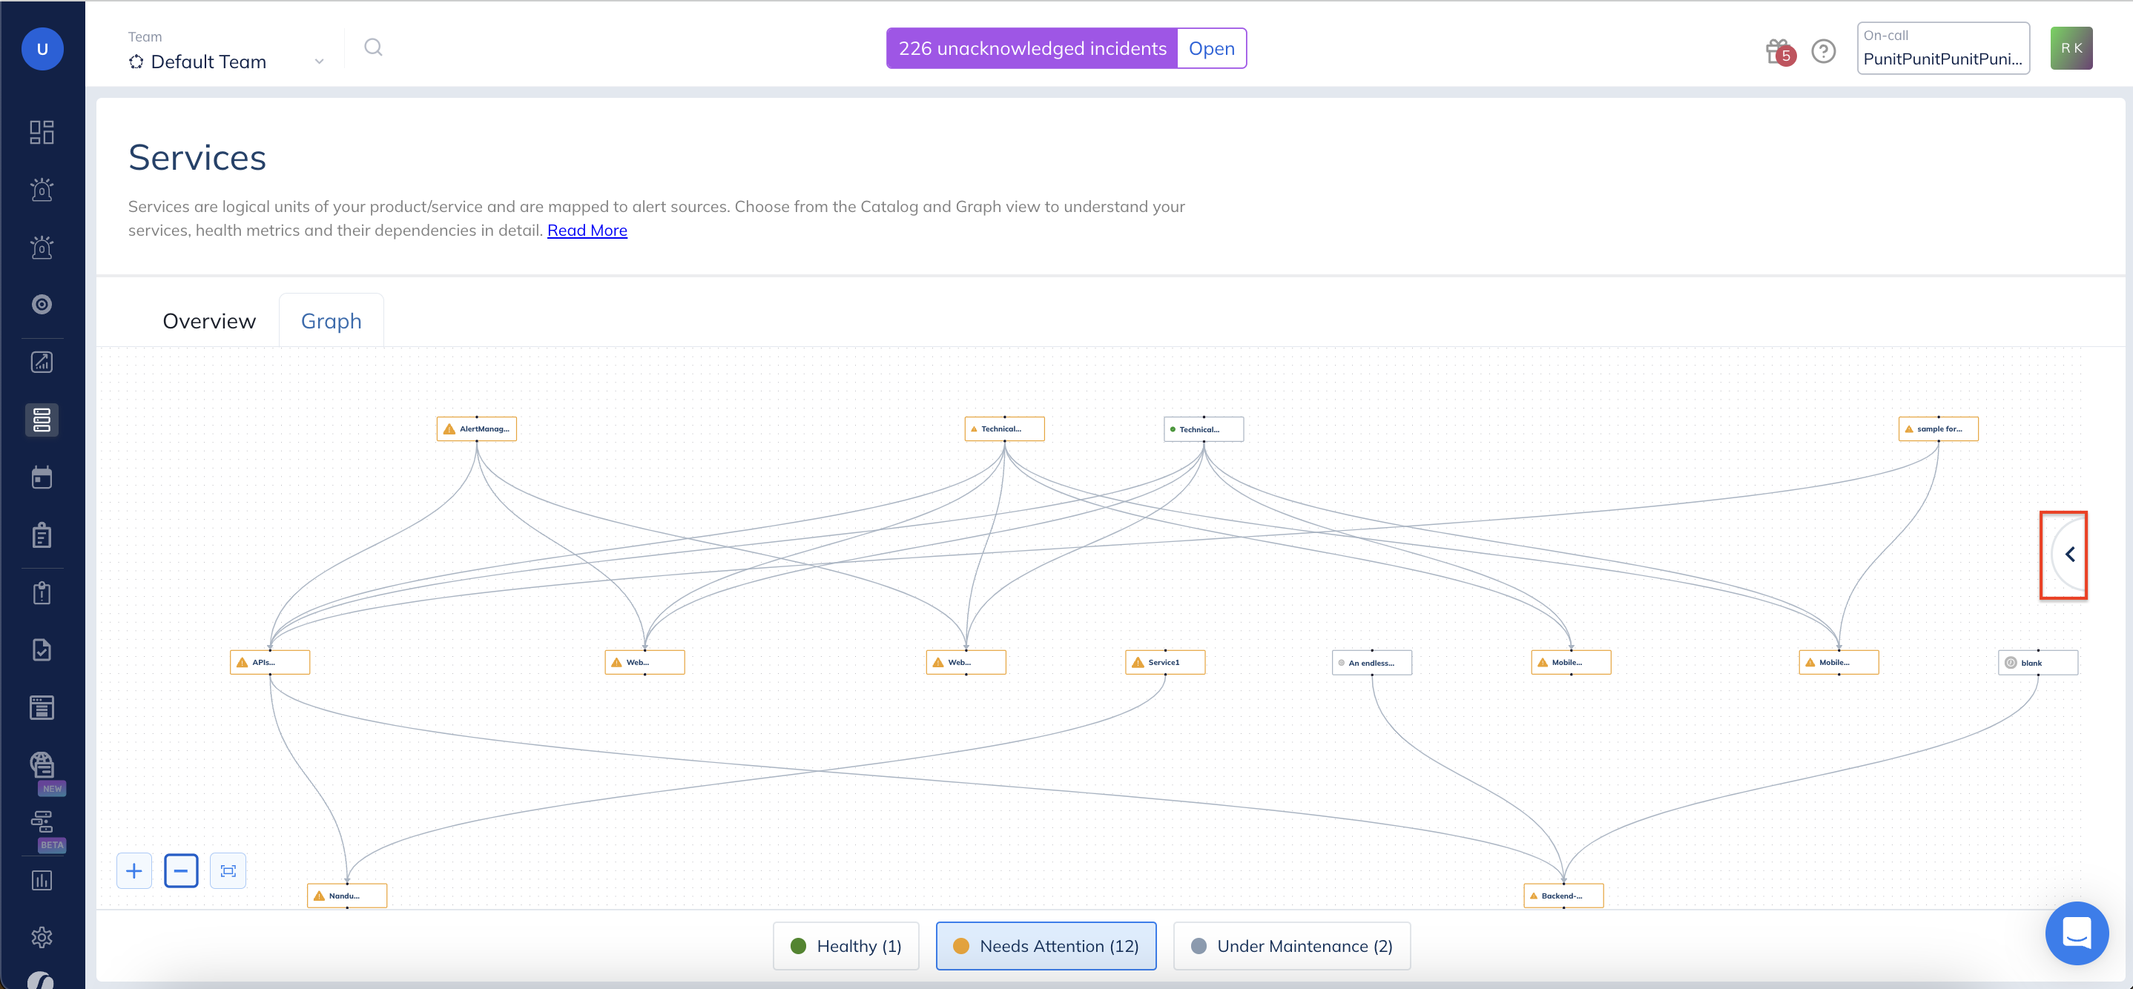
Task: Expand the side panel chevron
Action: [x=2069, y=555]
